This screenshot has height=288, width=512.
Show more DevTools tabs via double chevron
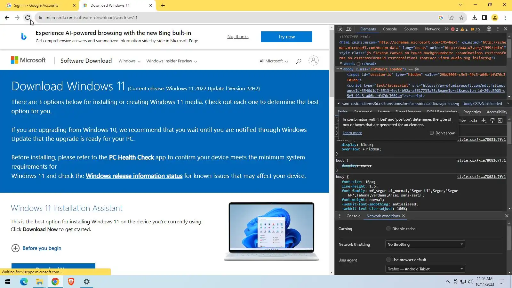click(x=446, y=29)
